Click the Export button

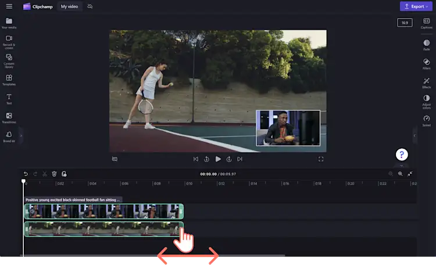(x=416, y=6)
